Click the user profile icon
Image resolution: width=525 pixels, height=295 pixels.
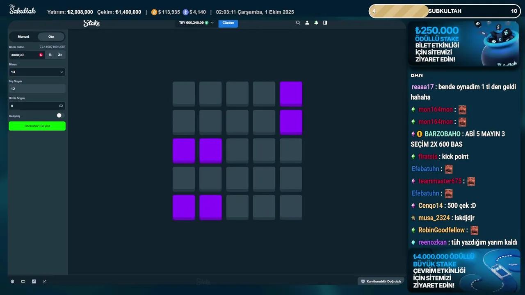(307, 23)
